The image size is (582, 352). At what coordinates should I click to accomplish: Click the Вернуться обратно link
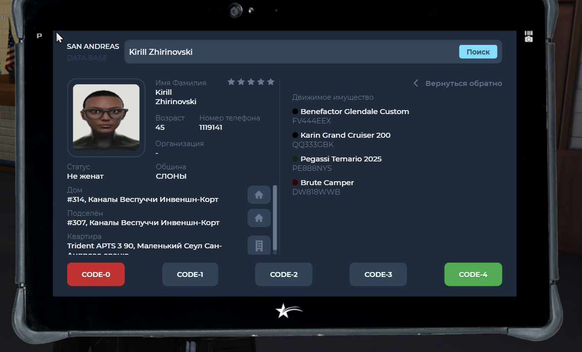[x=463, y=83]
